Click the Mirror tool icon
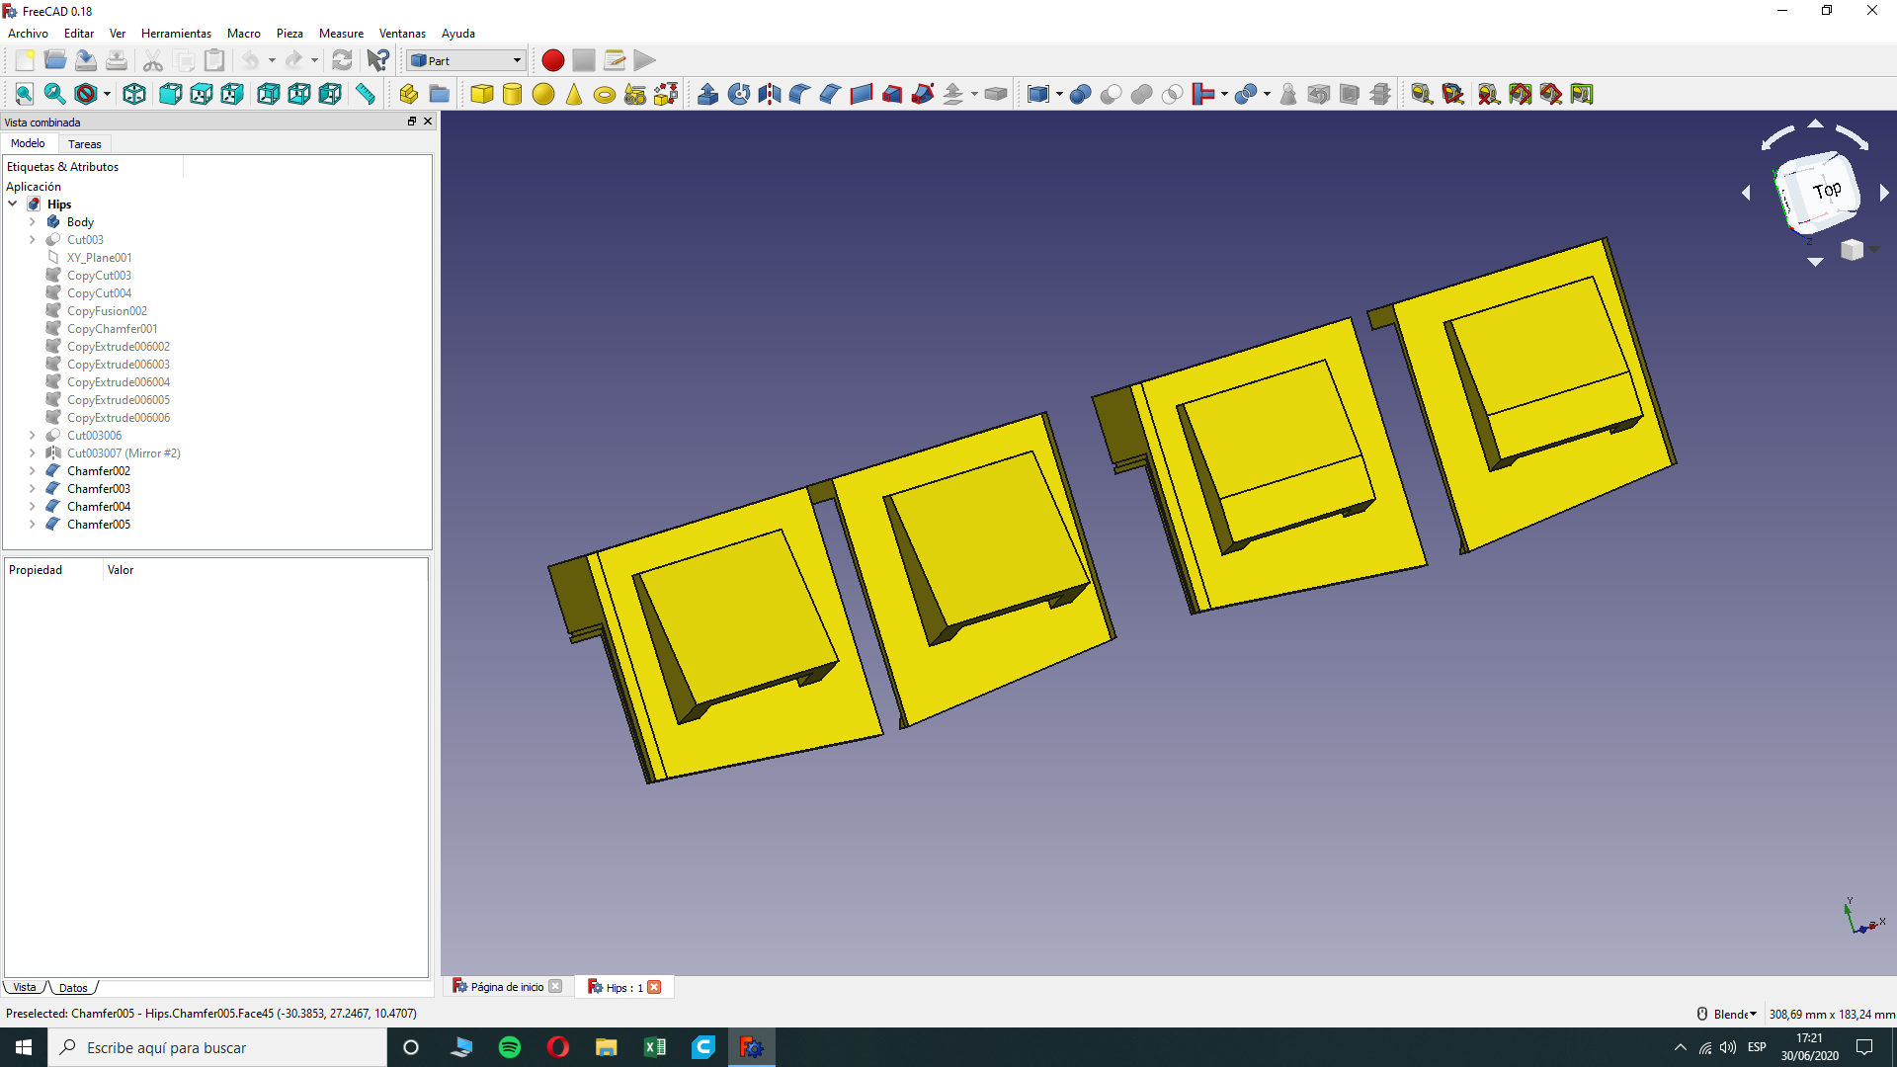 point(769,94)
